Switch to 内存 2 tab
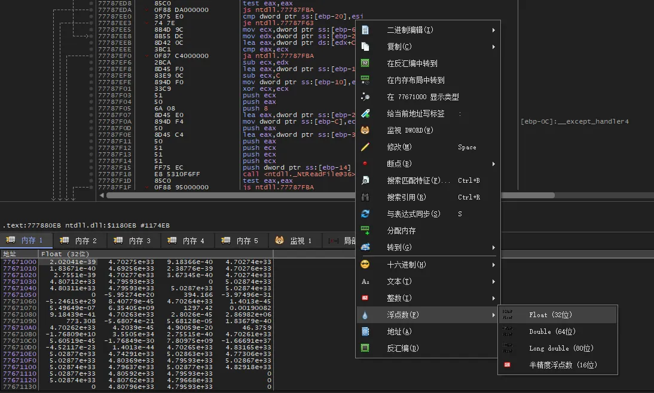Screen dimensions: 654x393 point(80,241)
